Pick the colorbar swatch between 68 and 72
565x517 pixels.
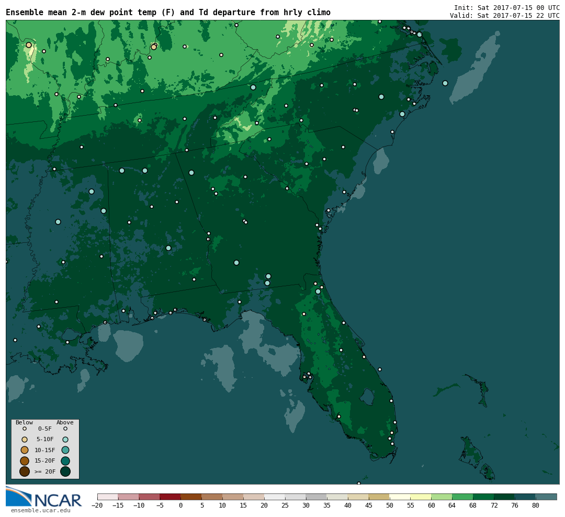point(484,497)
